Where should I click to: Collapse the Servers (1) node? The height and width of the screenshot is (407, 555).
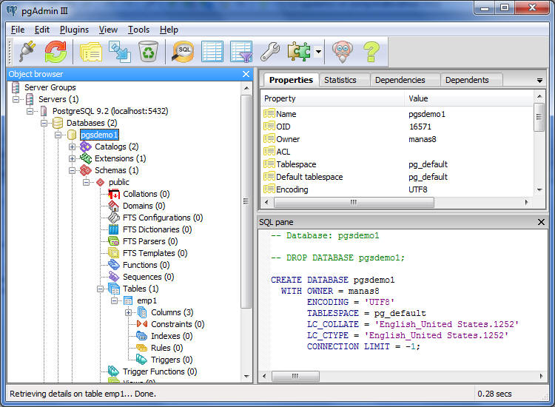[16, 99]
